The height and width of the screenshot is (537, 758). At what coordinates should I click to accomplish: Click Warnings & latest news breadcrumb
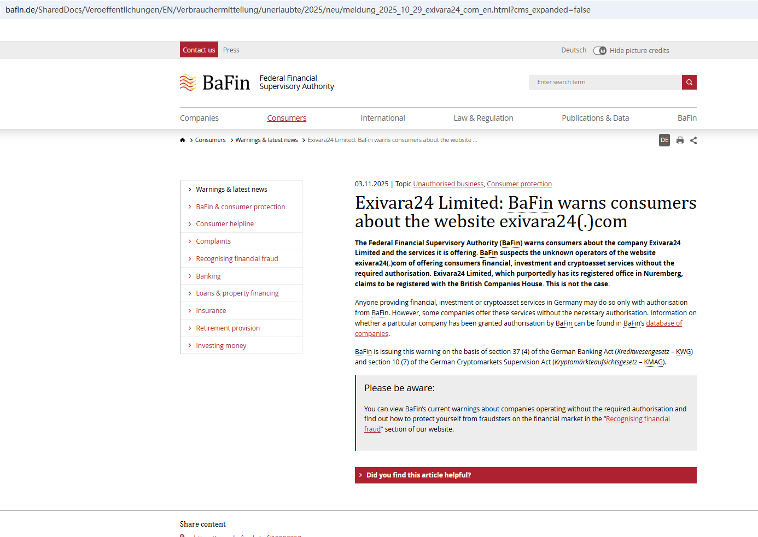click(267, 140)
